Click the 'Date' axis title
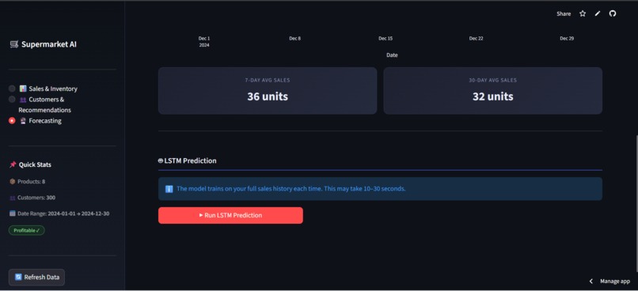 (392, 55)
